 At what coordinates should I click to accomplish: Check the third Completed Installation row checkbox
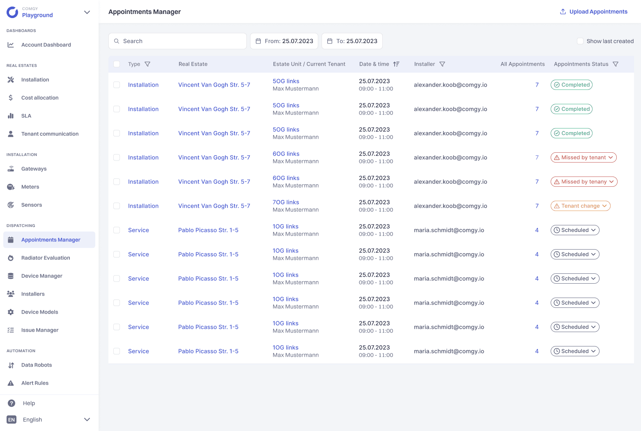(117, 133)
